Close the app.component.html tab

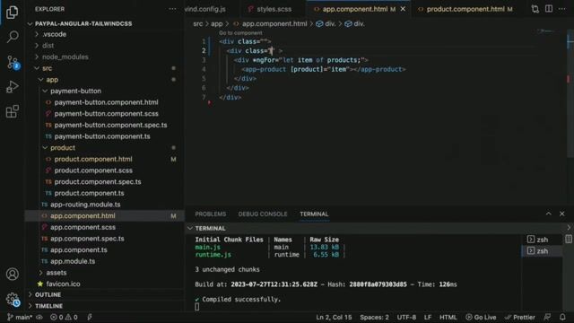(x=403, y=9)
